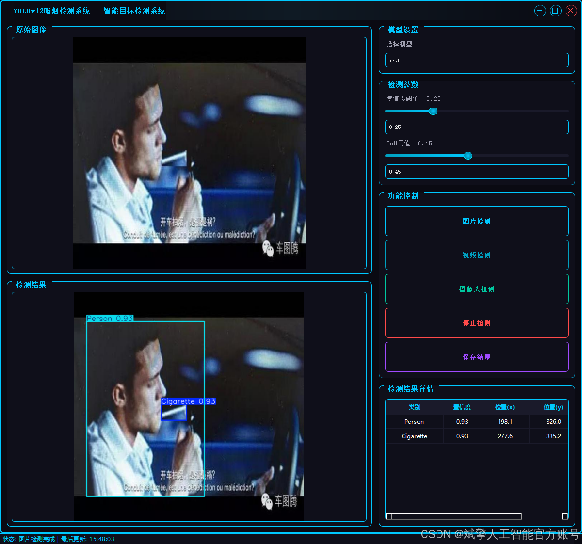Click the original image preview
This screenshot has height=544, width=582.
(189, 153)
